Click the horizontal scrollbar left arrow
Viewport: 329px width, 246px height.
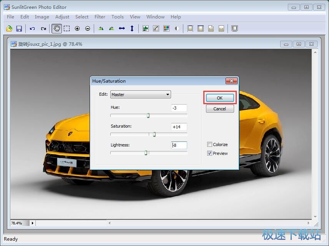click(110, 223)
